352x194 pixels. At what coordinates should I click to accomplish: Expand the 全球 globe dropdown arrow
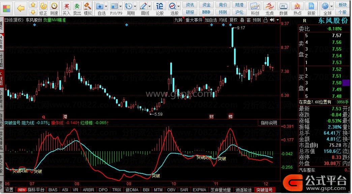tap(331, 6)
